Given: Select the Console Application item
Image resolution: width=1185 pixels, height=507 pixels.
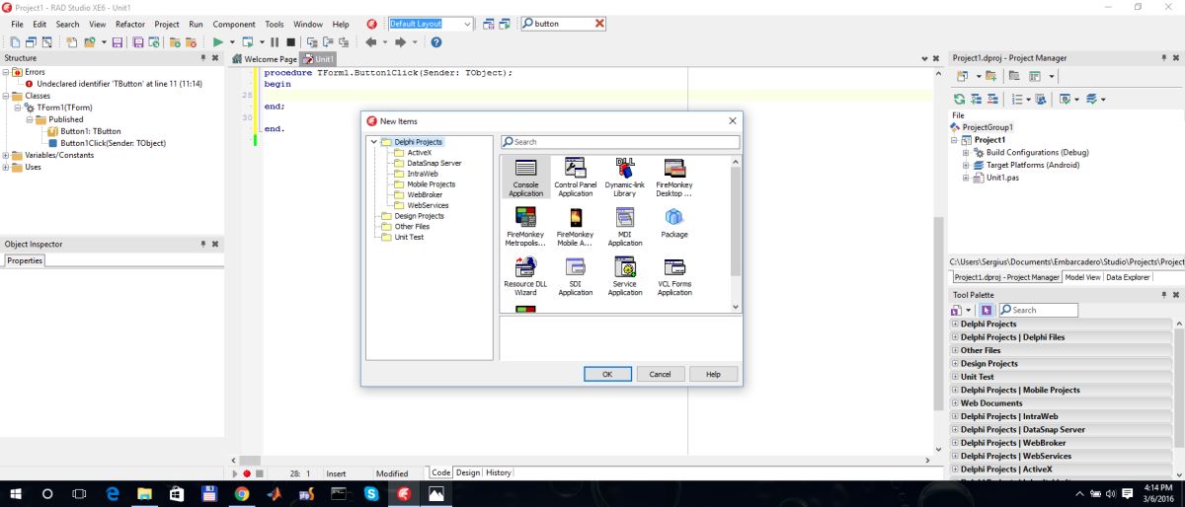Looking at the screenshot, I should pos(525,178).
